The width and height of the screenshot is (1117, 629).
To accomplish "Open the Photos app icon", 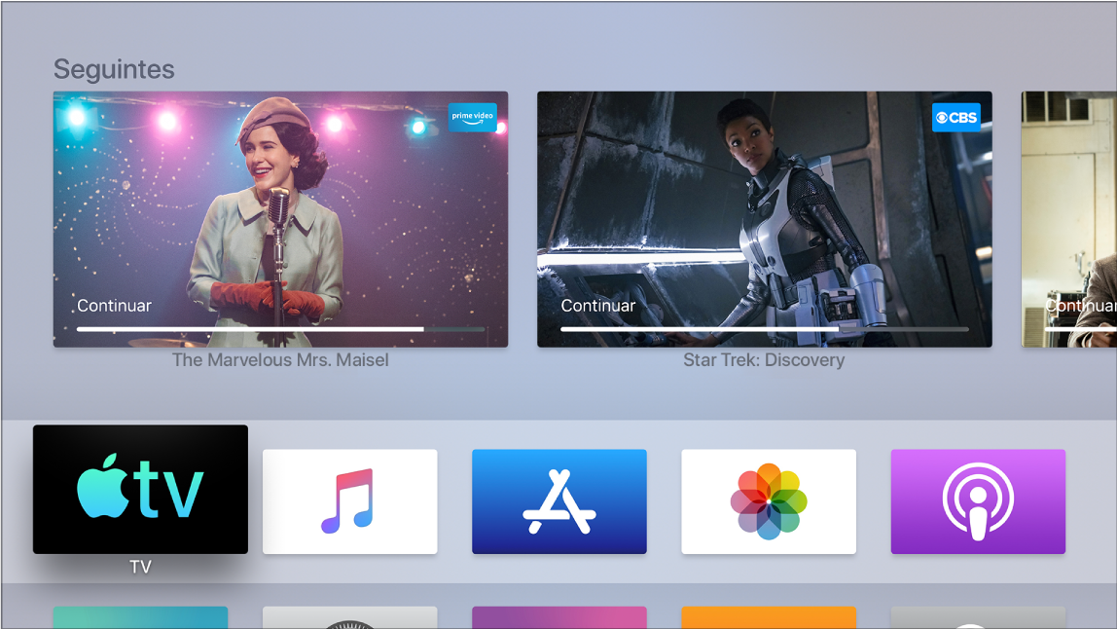I will click(x=769, y=501).
